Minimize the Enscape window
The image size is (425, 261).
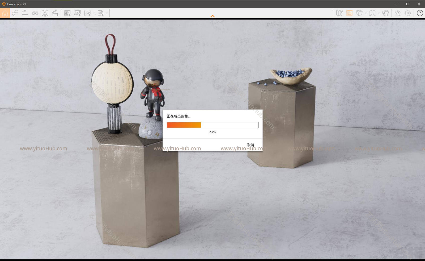pos(396,4)
